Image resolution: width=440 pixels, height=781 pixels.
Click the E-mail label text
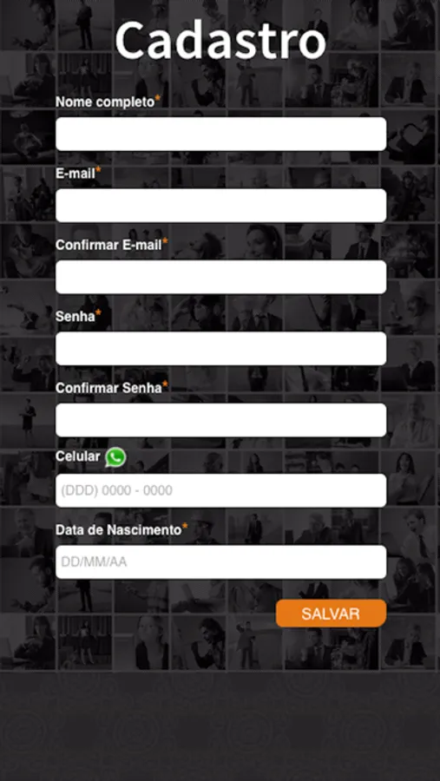76,174
